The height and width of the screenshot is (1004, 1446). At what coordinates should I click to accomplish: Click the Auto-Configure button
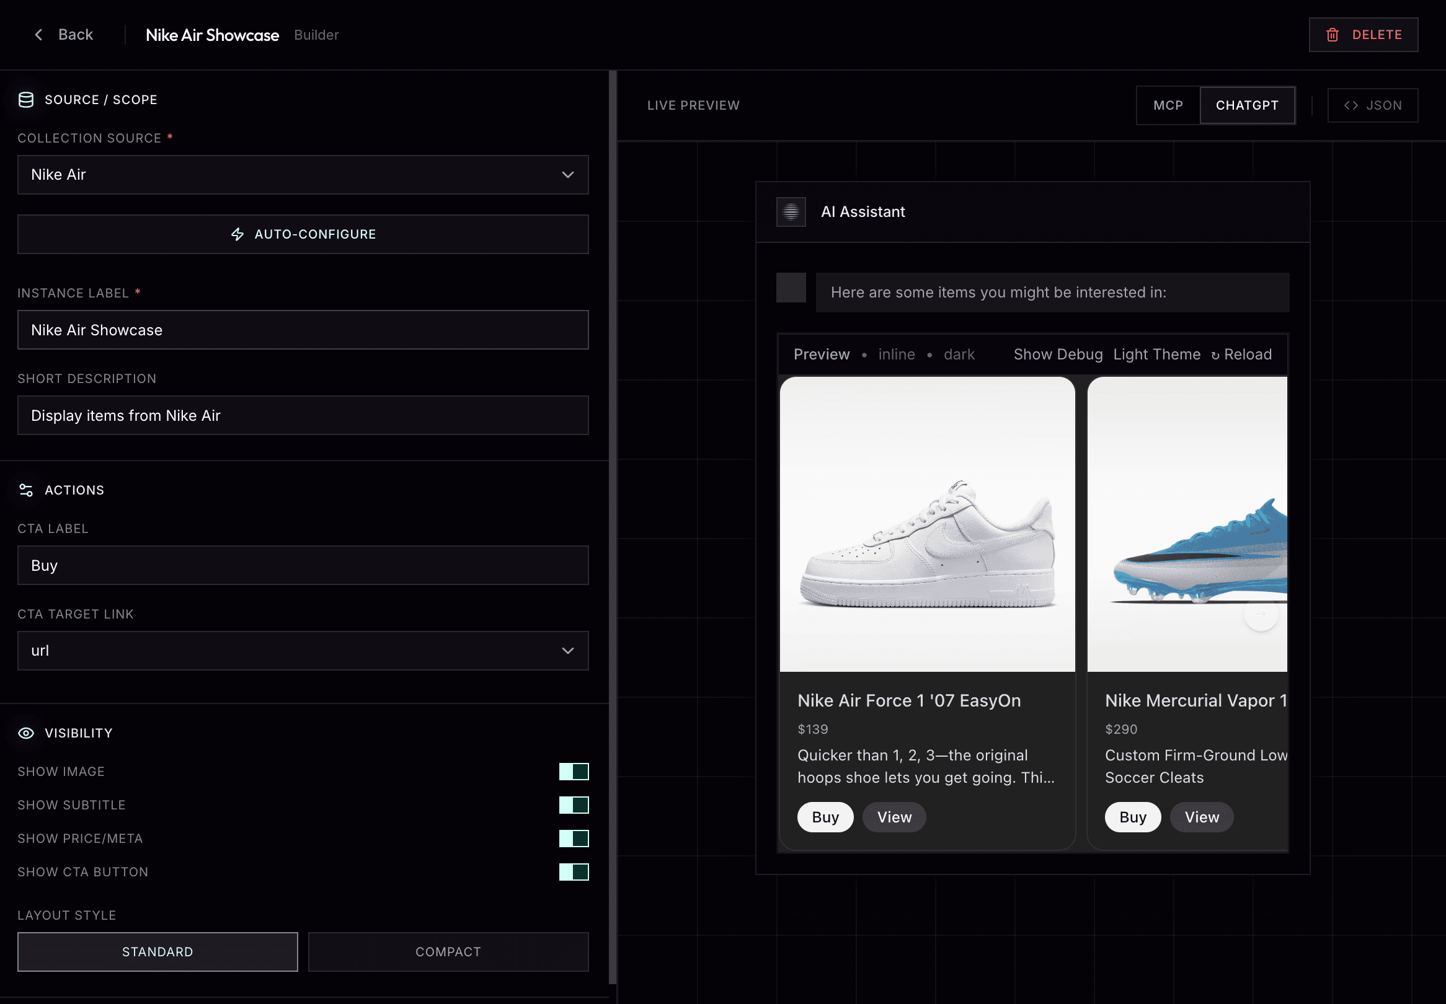coord(303,234)
